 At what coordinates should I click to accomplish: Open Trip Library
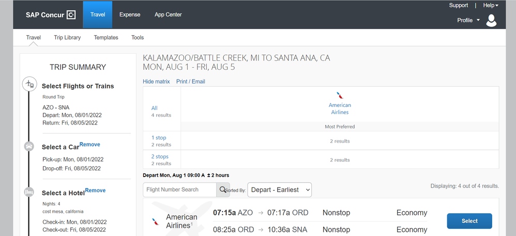point(67,38)
